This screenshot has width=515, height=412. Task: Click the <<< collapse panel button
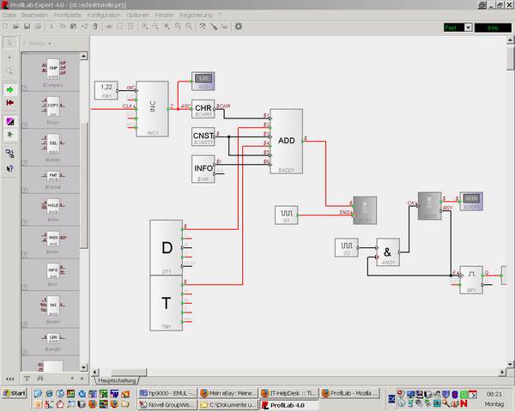9,379
